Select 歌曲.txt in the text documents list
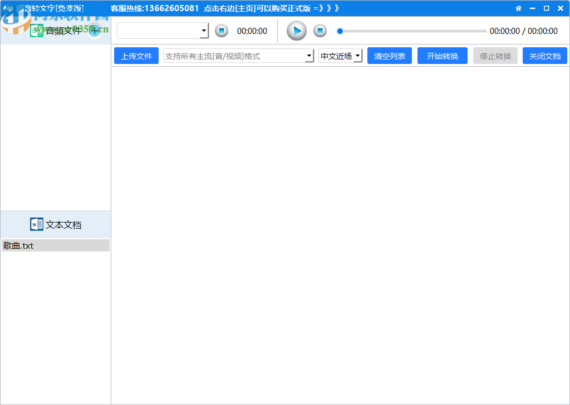The height and width of the screenshot is (405, 570). [x=56, y=245]
